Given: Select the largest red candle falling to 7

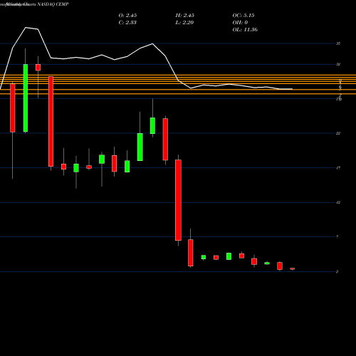Looking at the screenshot, I should 178,200.
